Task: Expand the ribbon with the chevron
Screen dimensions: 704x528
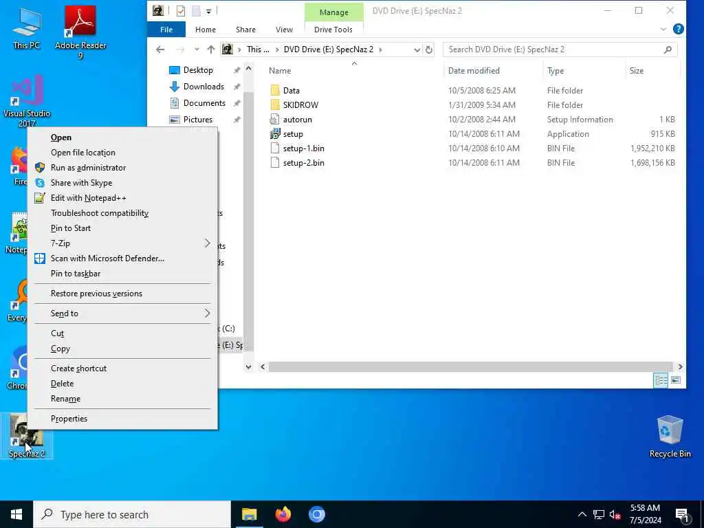Action: tap(663, 29)
